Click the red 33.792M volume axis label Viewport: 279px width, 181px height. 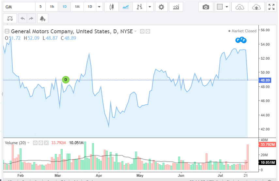(268, 144)
